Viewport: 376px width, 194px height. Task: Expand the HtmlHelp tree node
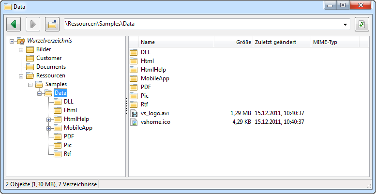pyautogui.click(x=48, y=119)
